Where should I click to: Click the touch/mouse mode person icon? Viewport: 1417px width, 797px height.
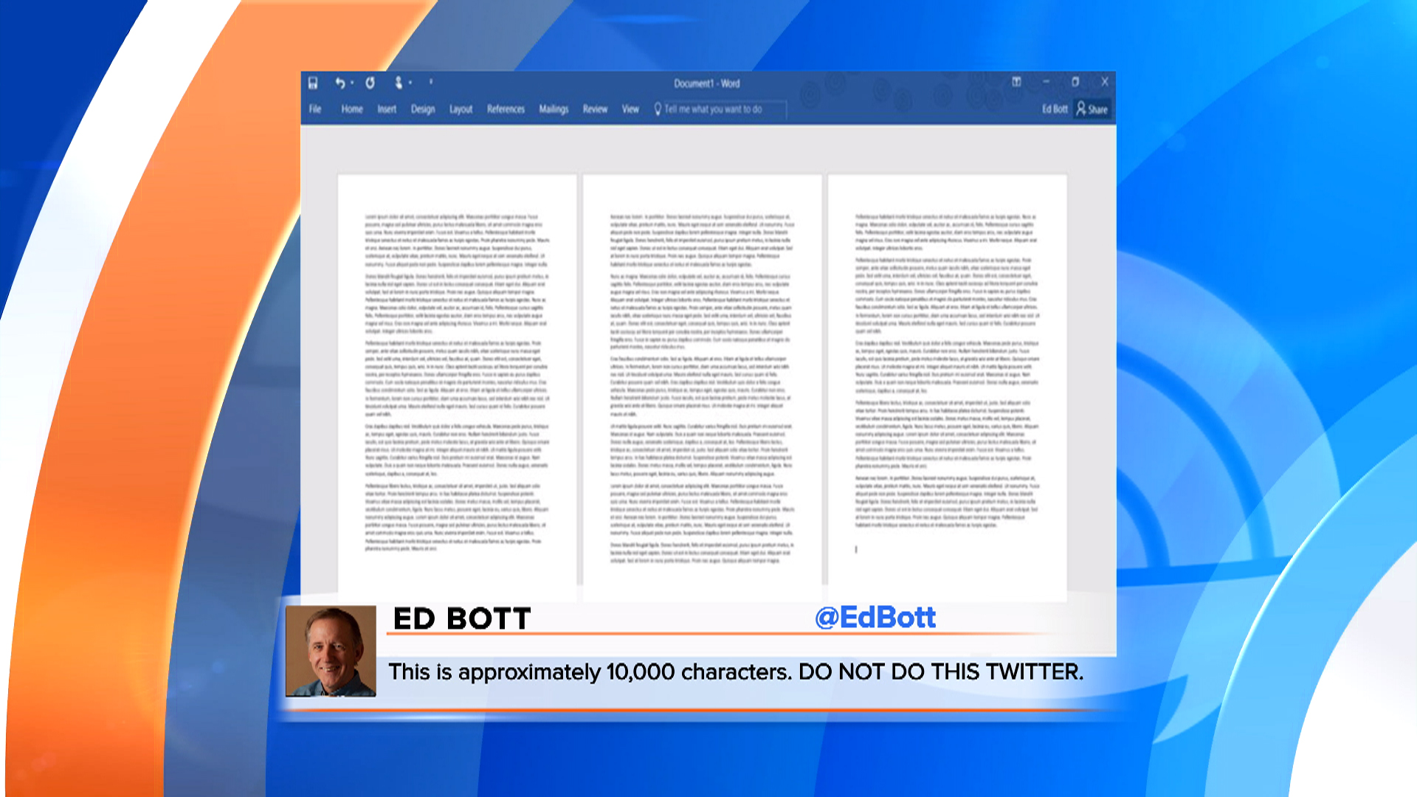click(x=399, y=83)
